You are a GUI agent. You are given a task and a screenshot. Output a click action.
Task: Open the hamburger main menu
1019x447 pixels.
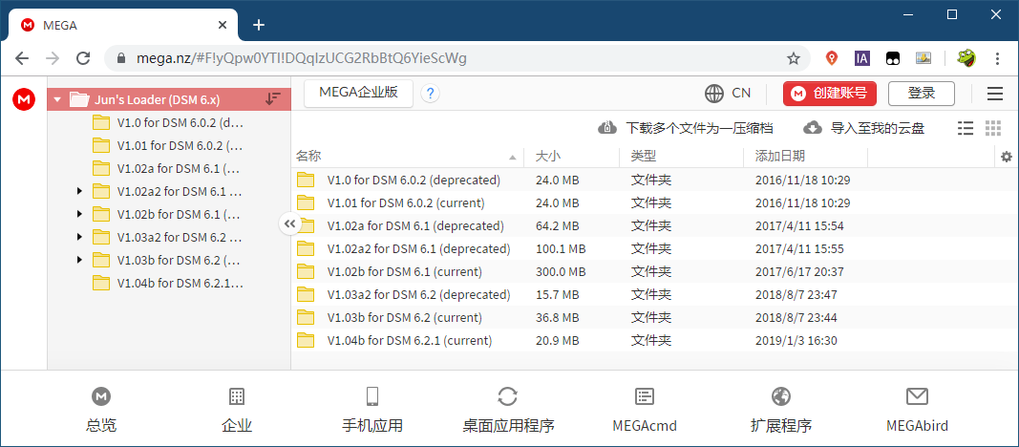tap(994, 94)
